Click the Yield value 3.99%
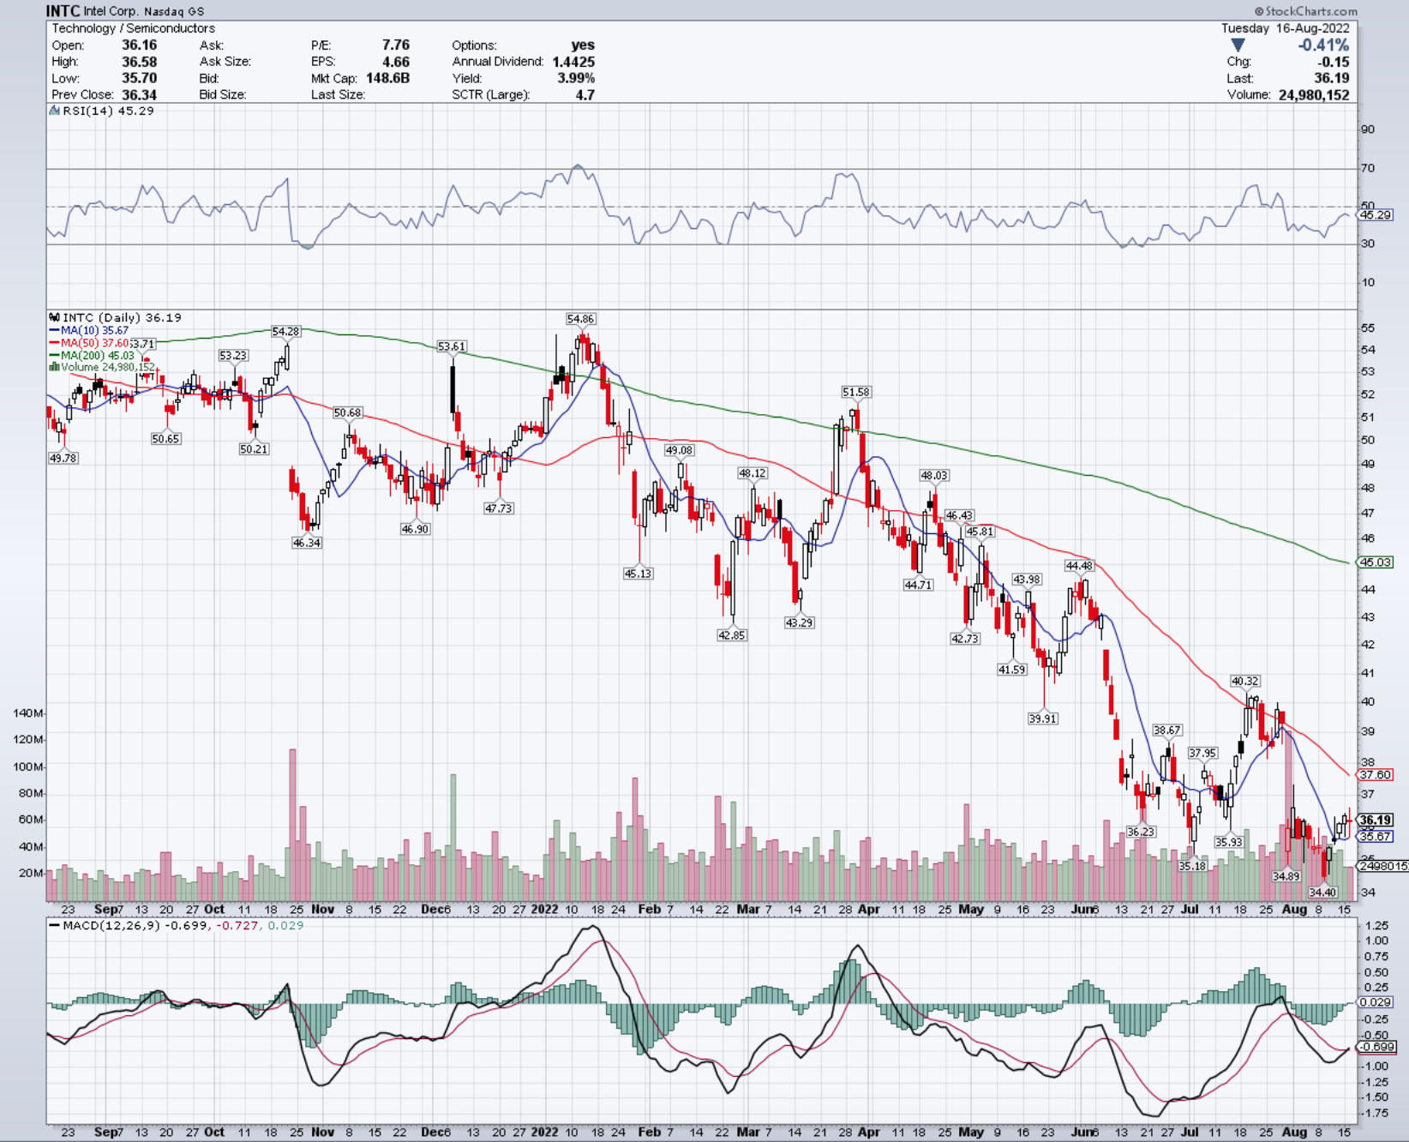 tap(576, 78)
